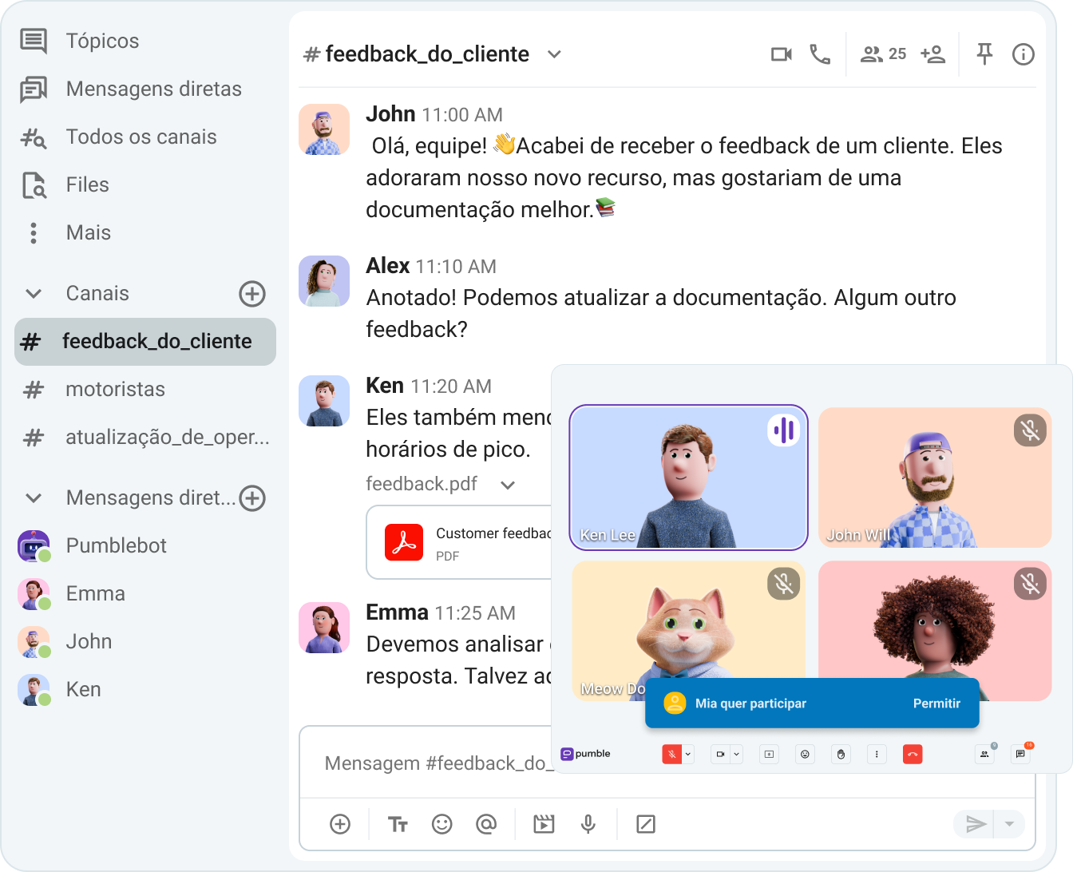Open Files in the sidebar
1073x872 pixels.
click(65, 184)
